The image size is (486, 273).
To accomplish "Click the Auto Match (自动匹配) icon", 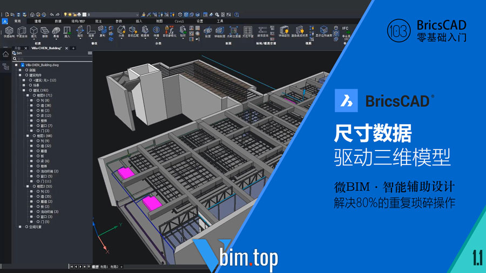I will pyautogui.click(x=132, y=31).
